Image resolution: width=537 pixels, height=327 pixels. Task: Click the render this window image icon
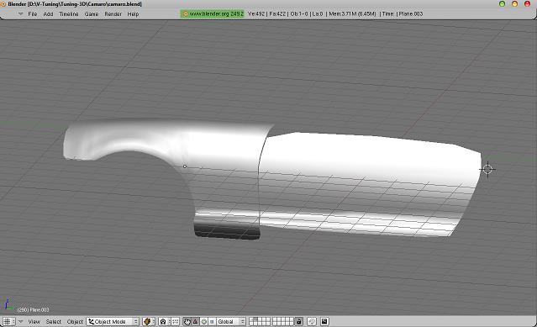click(324, 321)
